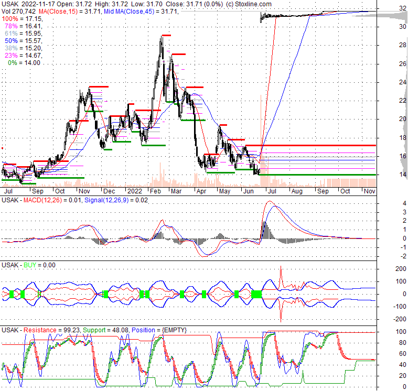Select the 'Vol 270,742' volume readout

point(18,12)
